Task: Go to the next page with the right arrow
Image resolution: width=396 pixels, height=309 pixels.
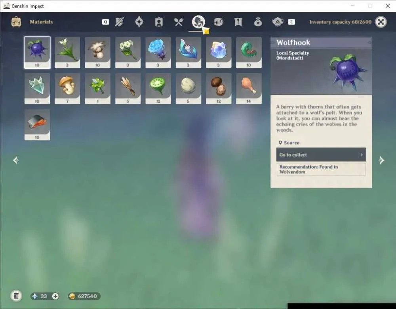Action: click(381, 160)
